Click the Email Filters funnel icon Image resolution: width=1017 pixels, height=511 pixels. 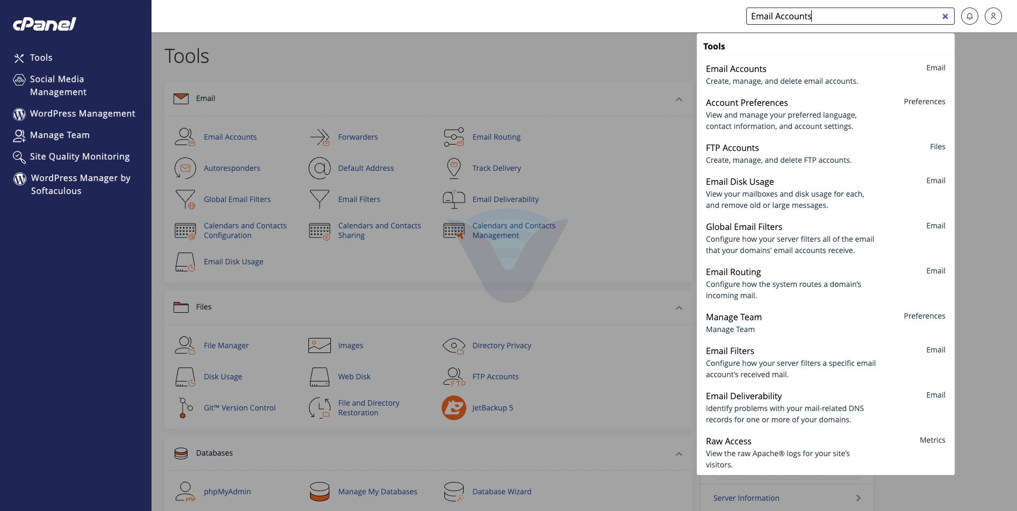coord(320,199)
